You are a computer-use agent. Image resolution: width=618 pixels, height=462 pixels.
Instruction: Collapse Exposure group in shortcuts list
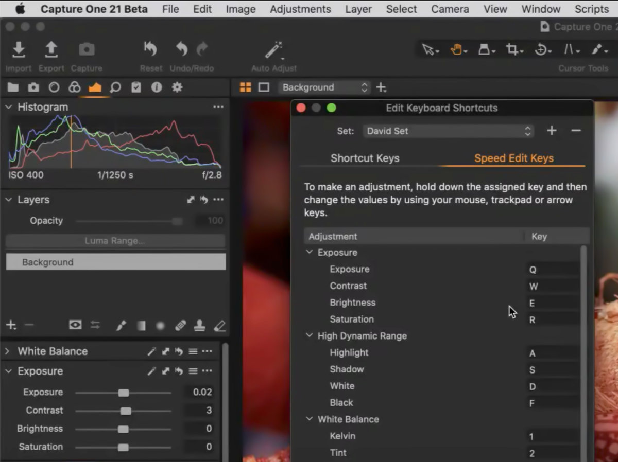click(309, 252)
